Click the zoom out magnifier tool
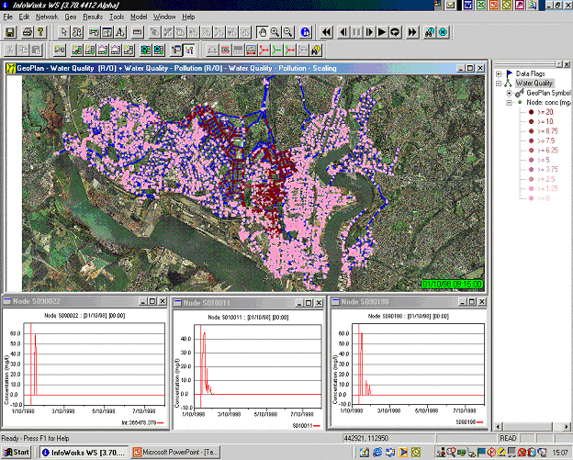 tap(287, 32)
